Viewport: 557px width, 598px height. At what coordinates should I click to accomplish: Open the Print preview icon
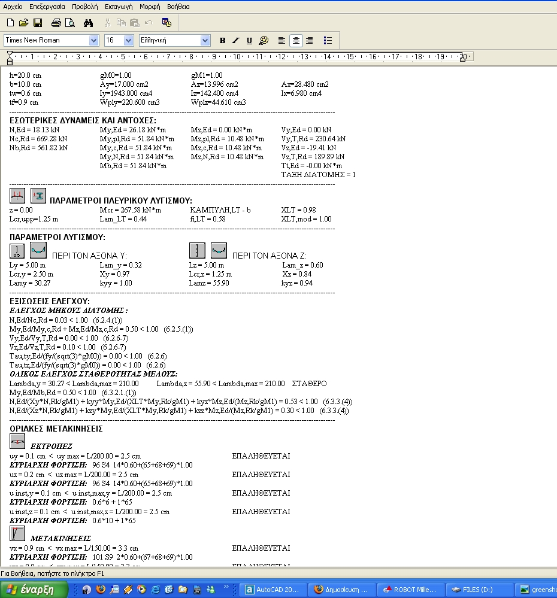point(70,23)
